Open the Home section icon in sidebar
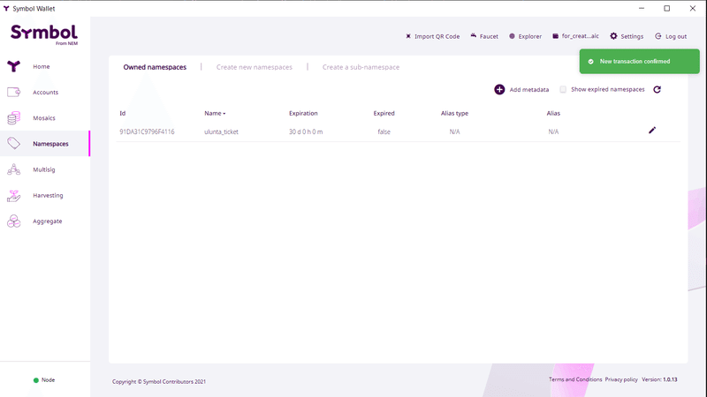Viewport: 707px width, 397px height. pyautogui.click(x=13, y=66)
